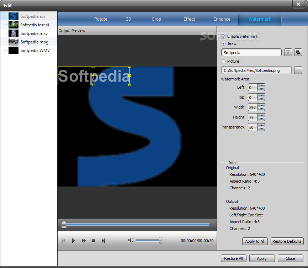Mute audio with speaker icon
The width and height of the screenshot is (308, 268).
(131, 240)
